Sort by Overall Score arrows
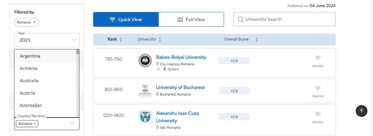 (256, 40)
